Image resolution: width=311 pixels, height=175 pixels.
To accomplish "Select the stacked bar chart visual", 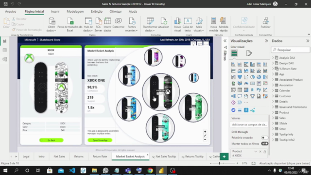I will (x=233, y=64).
